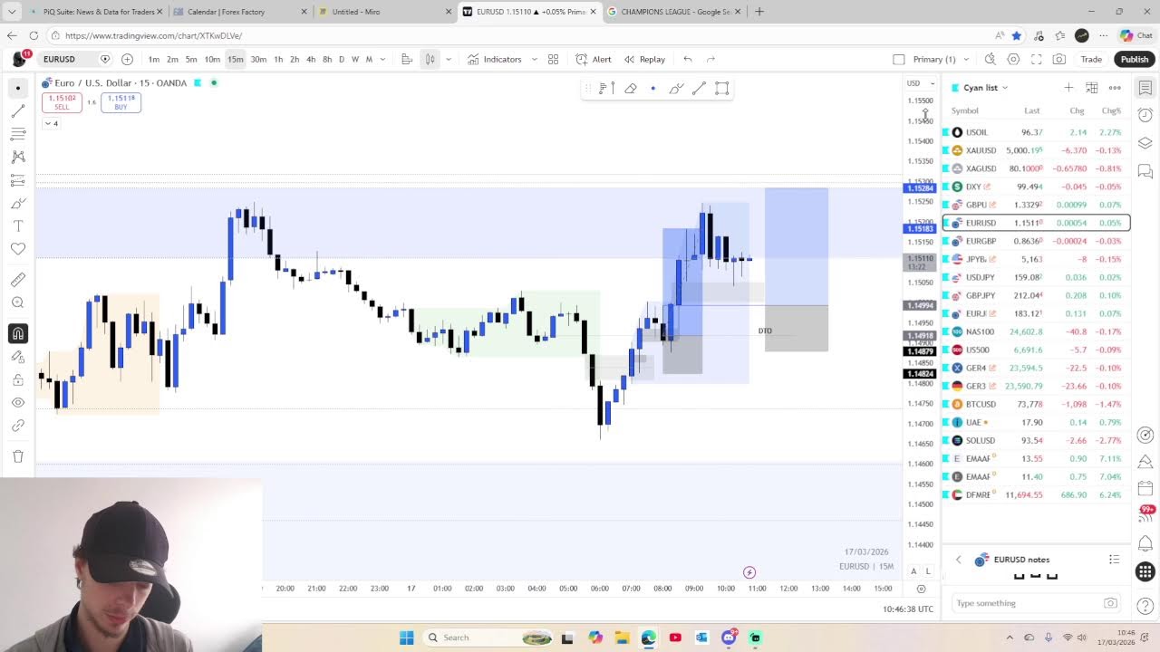The image size is (1160, 652).
Task: Open the Indicators dialog
Action: (495, 59)
